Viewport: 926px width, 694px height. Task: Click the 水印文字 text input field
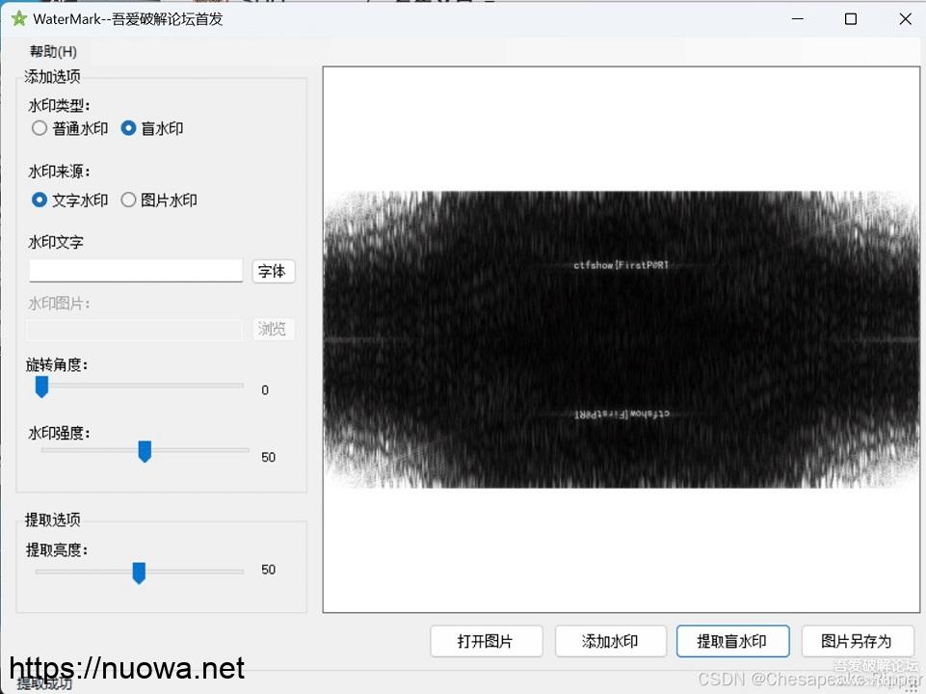click(x=135, y=271)
